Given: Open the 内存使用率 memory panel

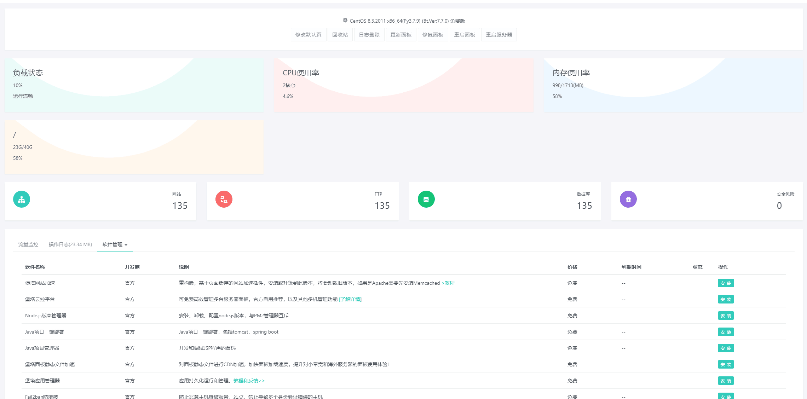Looking at the screenshot, I should pyautogui.click(x=672, y=85).
